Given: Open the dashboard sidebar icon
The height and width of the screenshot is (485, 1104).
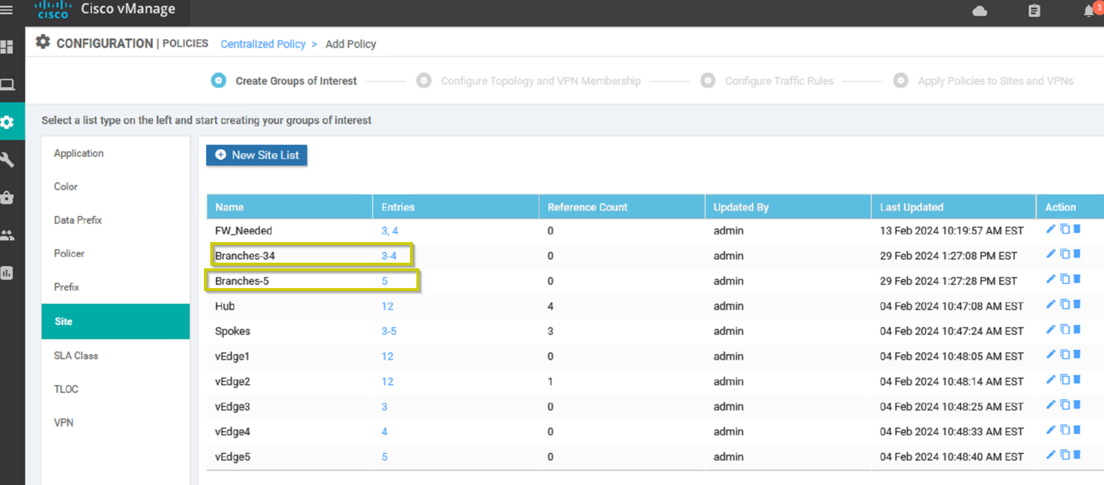Looking at the screenshot, I should click(7, 47).
